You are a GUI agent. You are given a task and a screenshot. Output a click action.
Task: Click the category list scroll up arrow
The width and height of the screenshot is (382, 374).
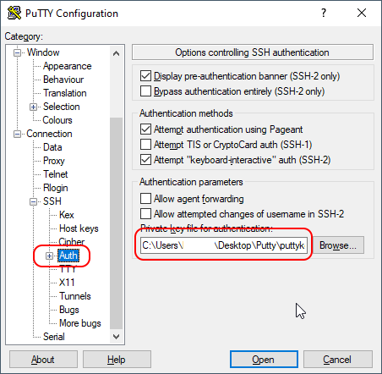click(116, 53)
